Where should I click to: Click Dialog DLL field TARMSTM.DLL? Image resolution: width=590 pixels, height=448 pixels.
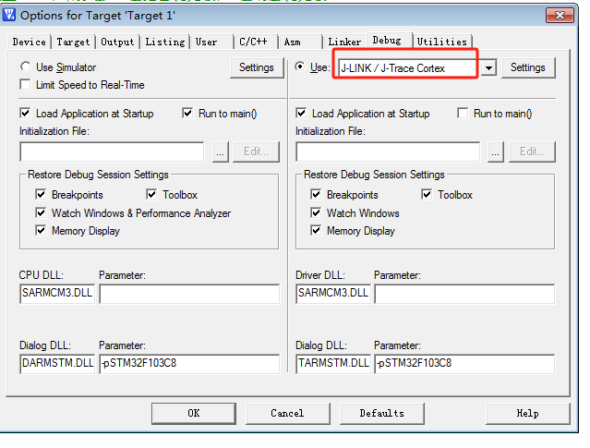333,364
